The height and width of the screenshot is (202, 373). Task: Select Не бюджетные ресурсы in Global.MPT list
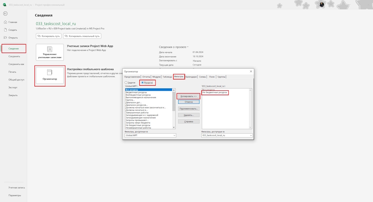[x=138, y=125]
